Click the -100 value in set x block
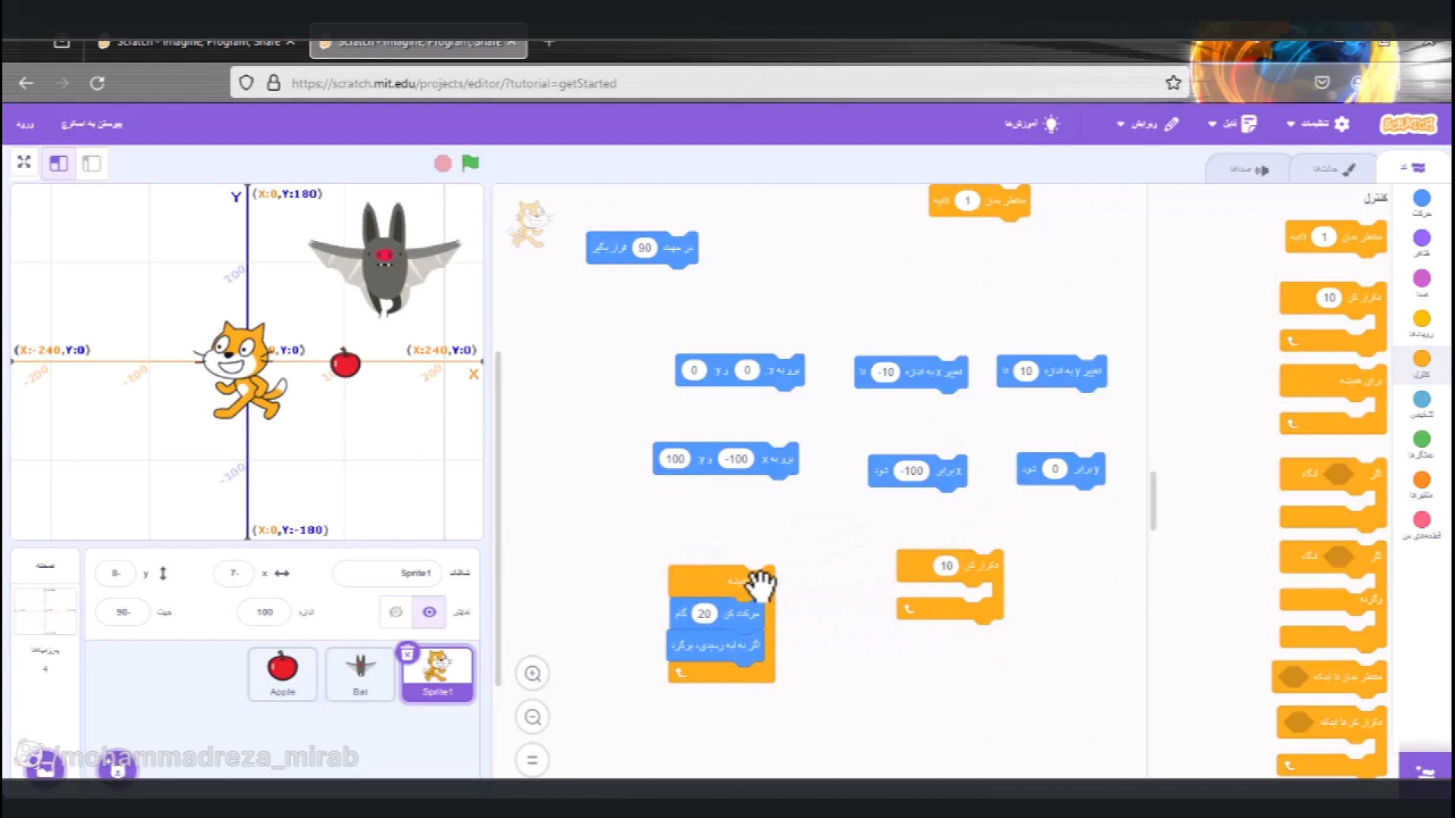1455x818 pixels. [912, 471]
